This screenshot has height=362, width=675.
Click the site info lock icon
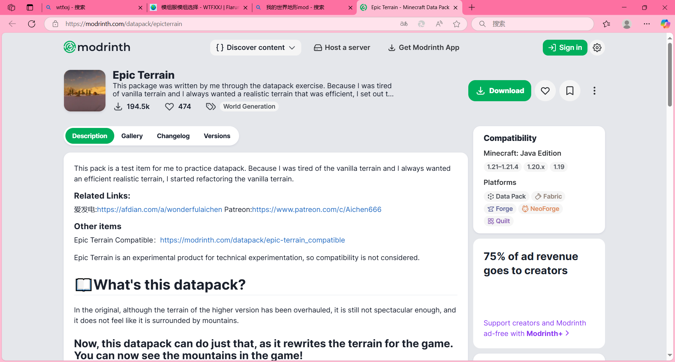tap(55, 24)
